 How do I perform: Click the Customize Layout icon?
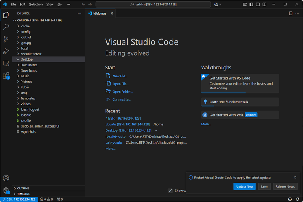245,4
